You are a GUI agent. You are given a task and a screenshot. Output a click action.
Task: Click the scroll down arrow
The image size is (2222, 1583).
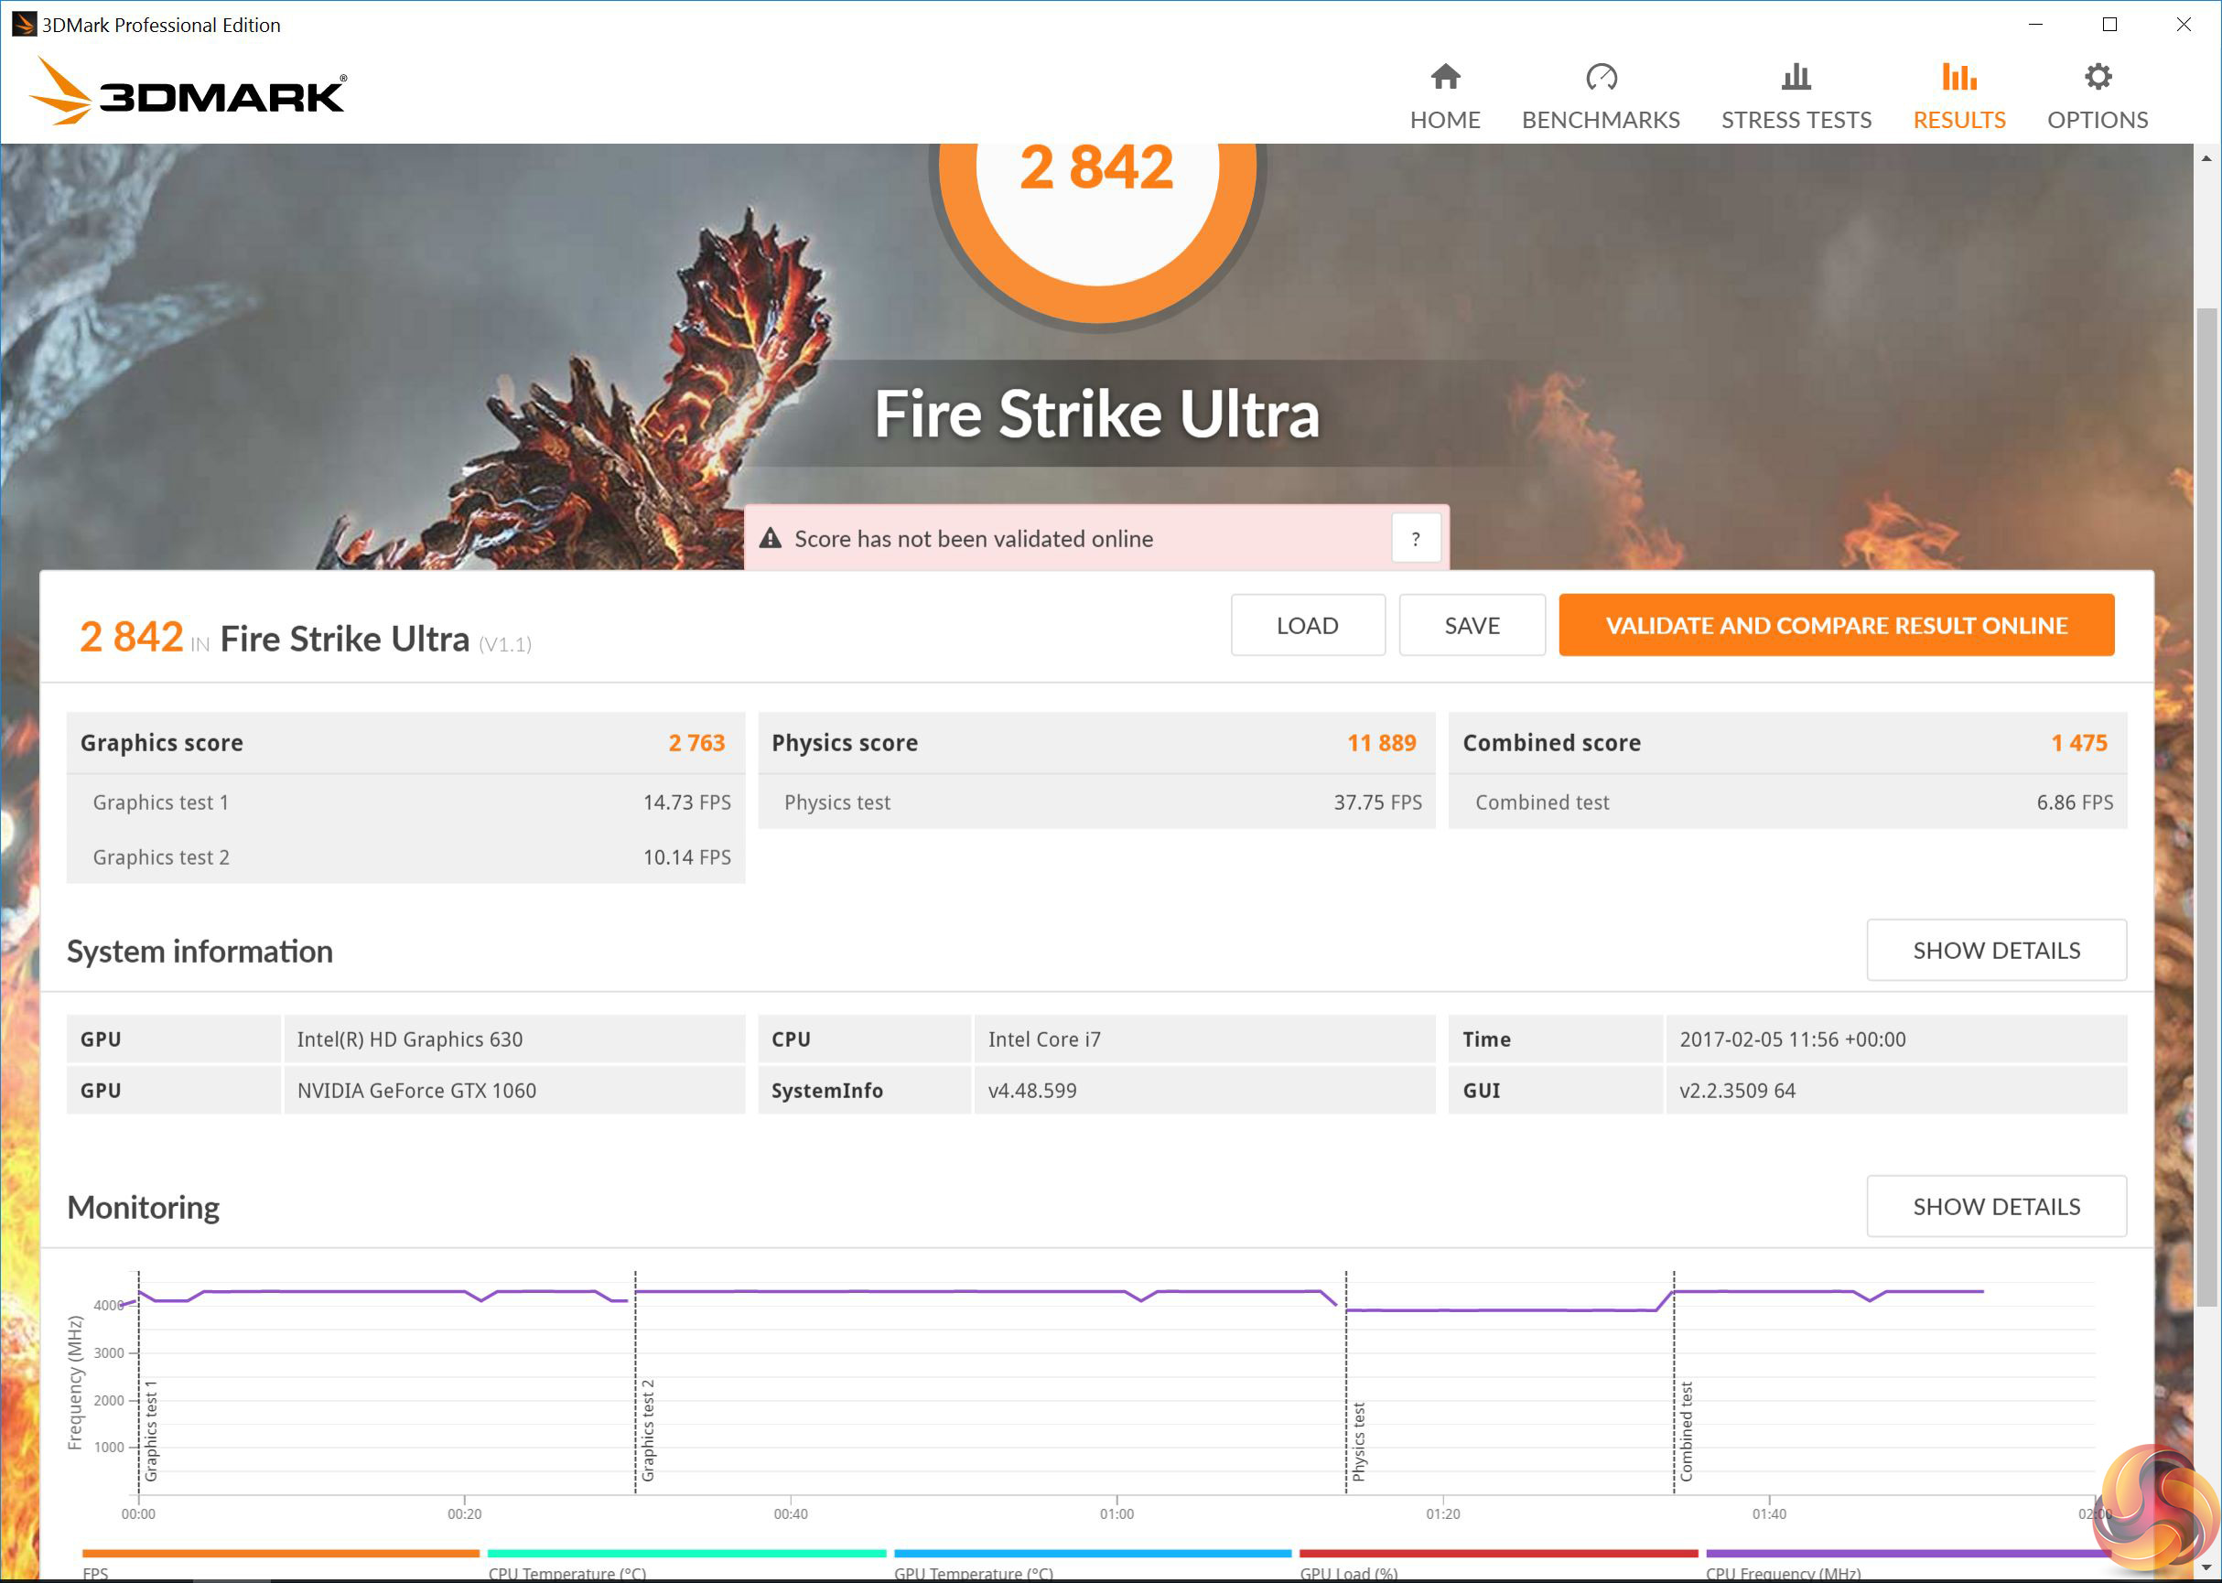click(x=2206, y=1568)
